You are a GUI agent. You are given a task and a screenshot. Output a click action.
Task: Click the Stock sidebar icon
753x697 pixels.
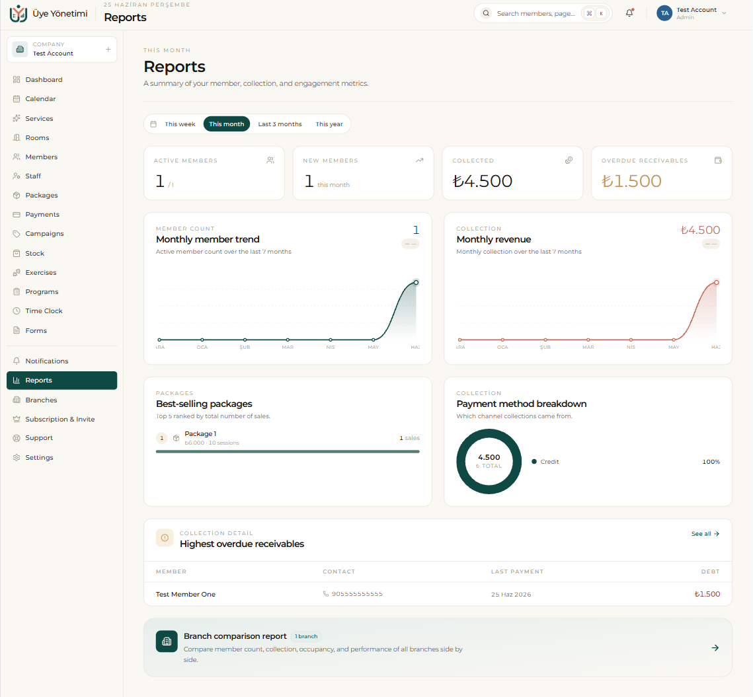click(x=17, y=254)
